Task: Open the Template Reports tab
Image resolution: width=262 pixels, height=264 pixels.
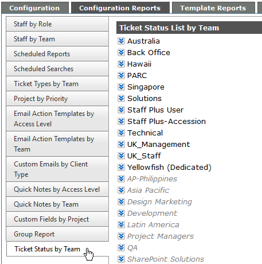Action: pyautogui.click(x=213, y=8)
